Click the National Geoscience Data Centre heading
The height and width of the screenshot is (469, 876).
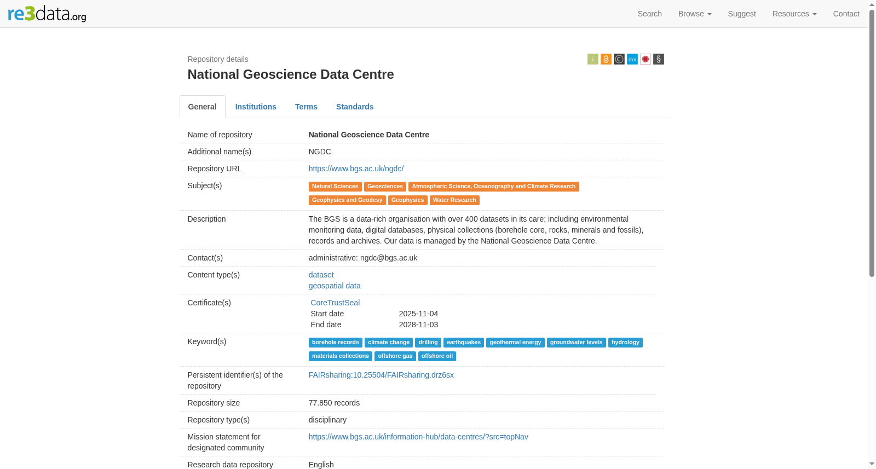tap(291, 74)
